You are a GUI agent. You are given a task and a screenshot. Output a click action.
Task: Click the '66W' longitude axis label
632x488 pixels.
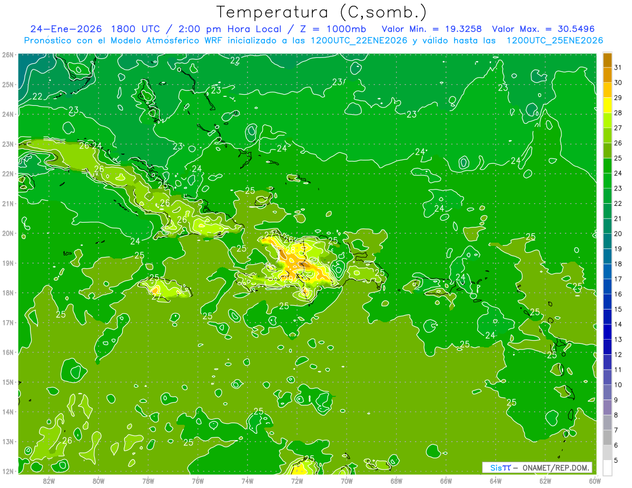pos(446,481)
